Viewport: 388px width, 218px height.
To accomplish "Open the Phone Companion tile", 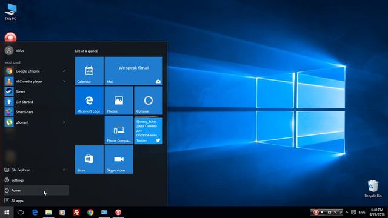I will (119, 130).
